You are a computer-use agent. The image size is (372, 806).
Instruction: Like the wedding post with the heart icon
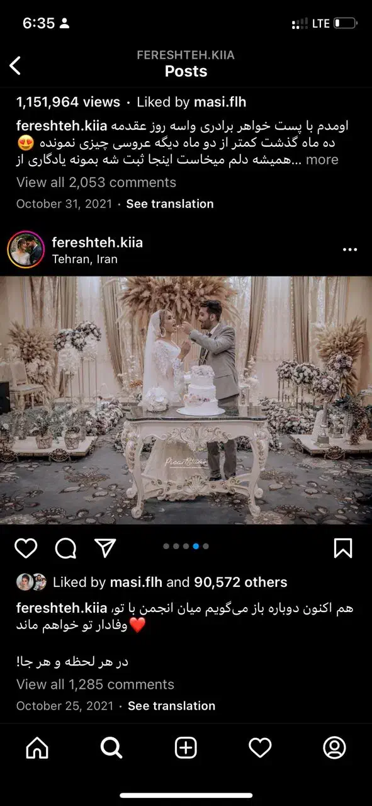click(x=26, y=548)
